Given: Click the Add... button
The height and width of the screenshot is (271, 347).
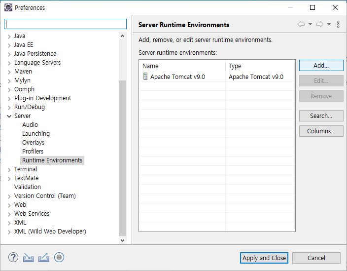Looking at the screenshot, I should tap(321, 65).
